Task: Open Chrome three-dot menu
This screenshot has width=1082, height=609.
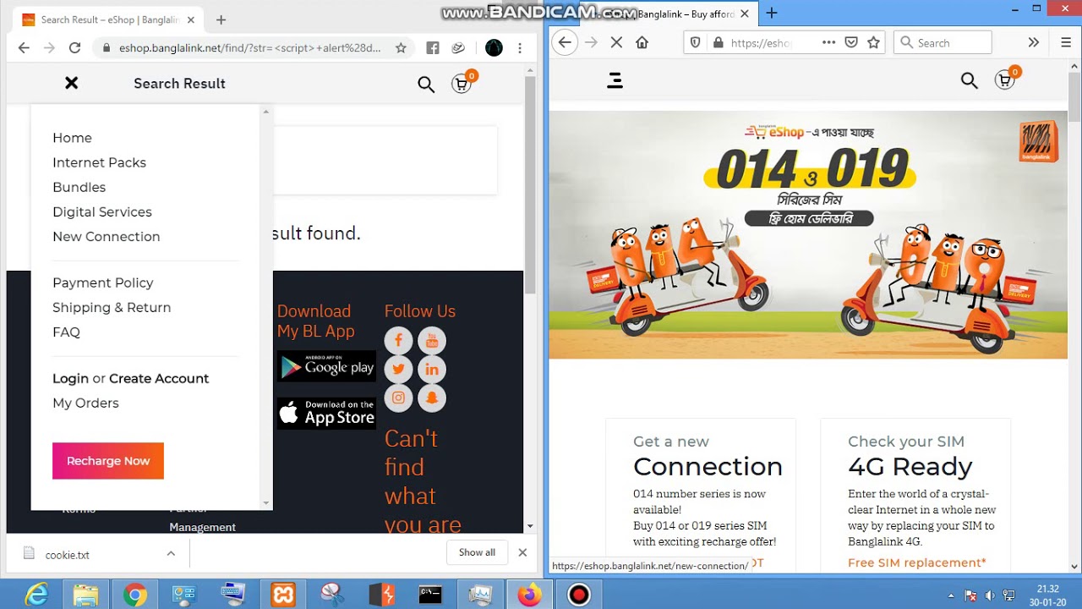Action: (520, 48)
